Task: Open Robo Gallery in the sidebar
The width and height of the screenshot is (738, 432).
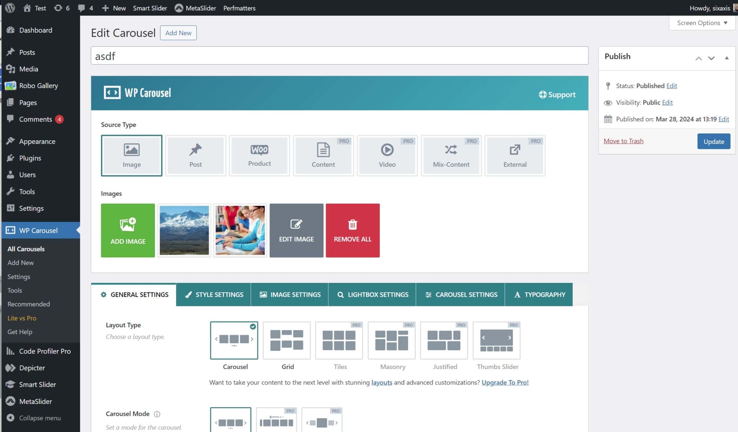Action: click(x=39, y=86)
